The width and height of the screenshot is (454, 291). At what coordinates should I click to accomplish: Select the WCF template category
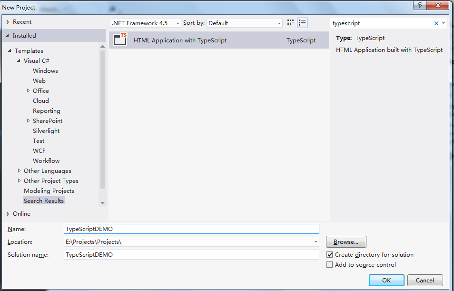39,151
